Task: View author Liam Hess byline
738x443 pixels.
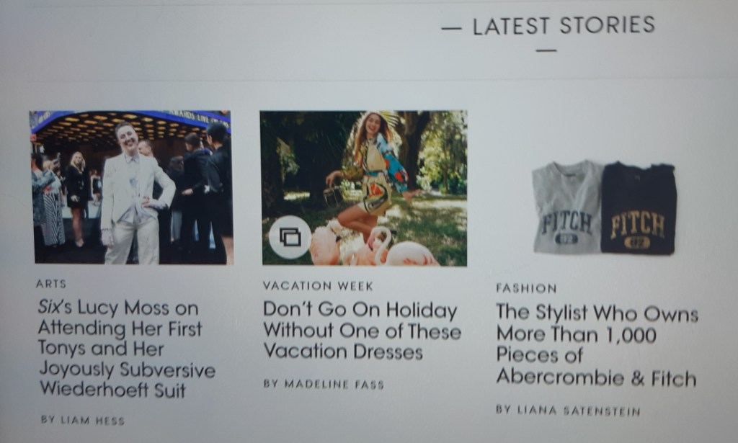Action: click(83, 420)
